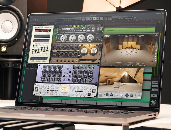Screen dimensions: 171x130
Task: Click the UA logo in Sound City plugin
Action: [156, 35]
